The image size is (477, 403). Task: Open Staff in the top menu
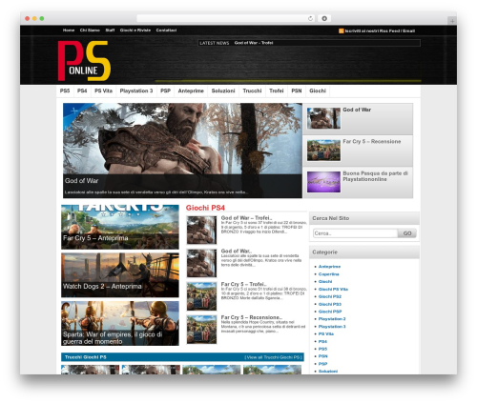pyautogui.click(x=110, y=30)
